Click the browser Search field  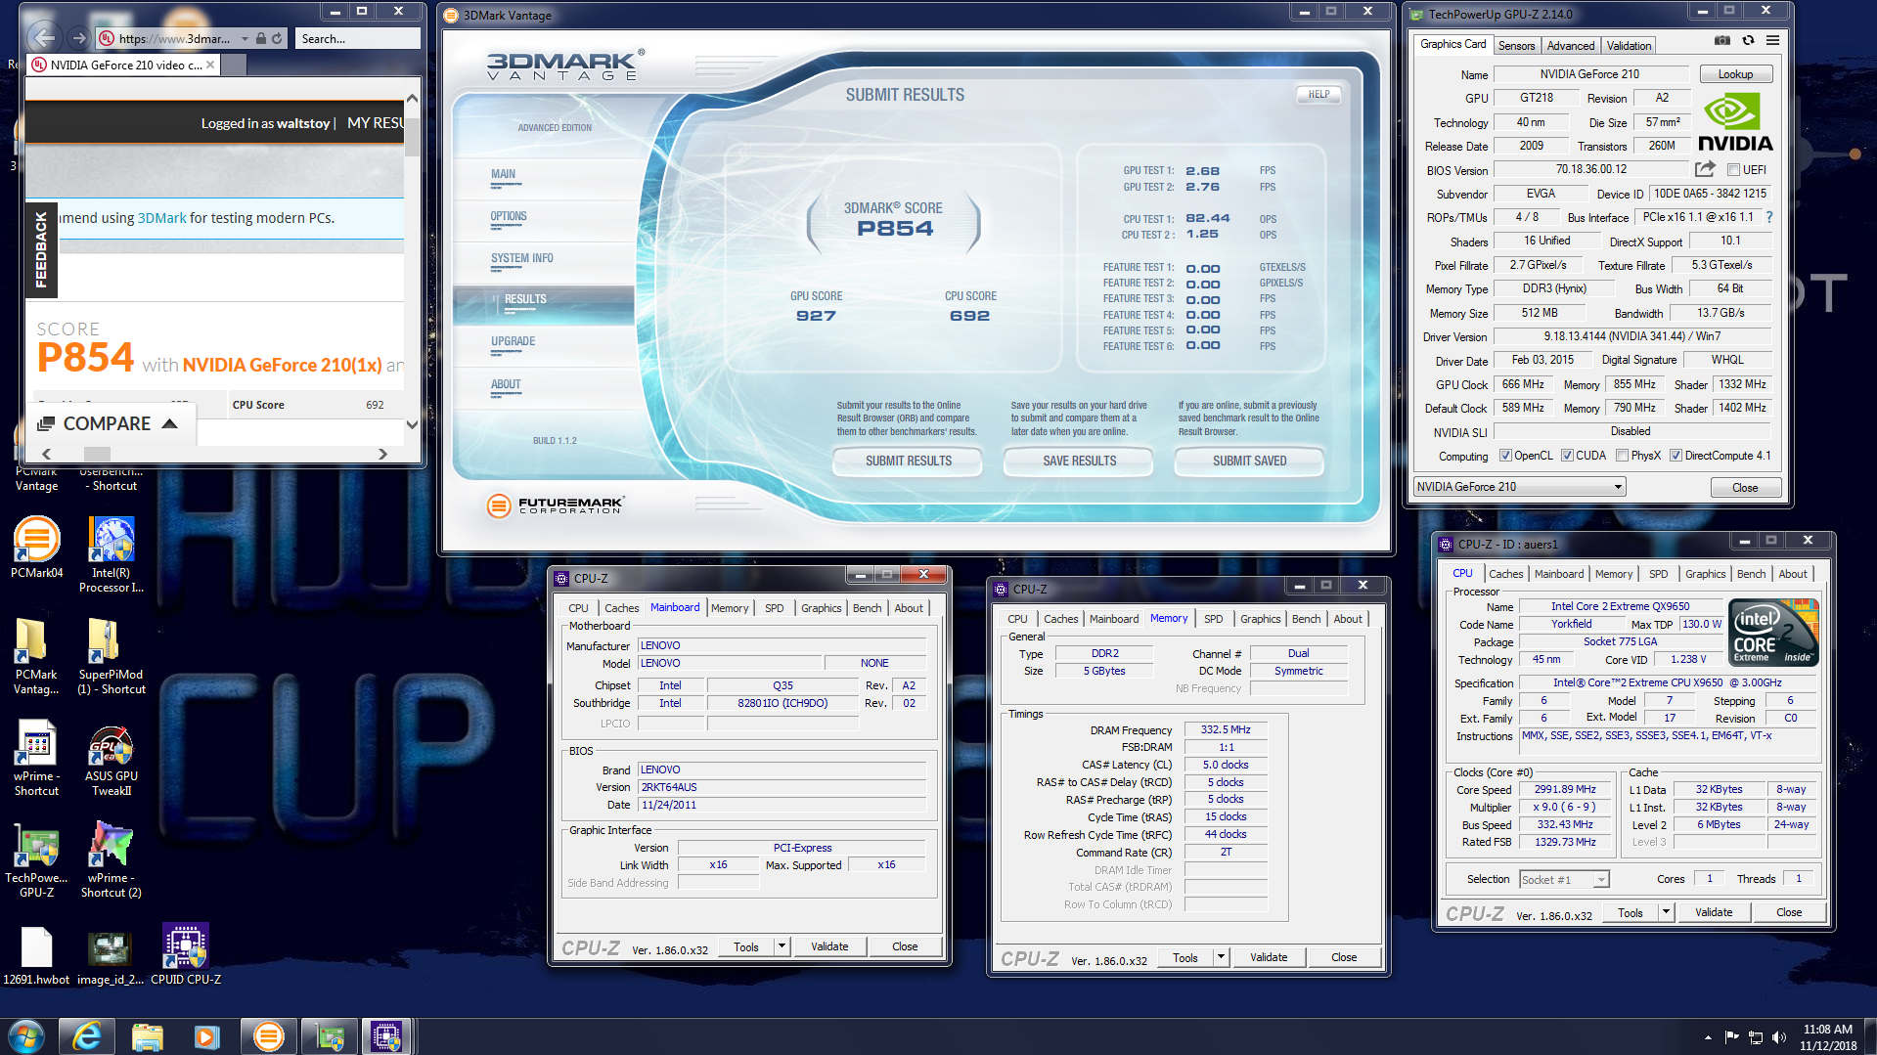[357, 39]
